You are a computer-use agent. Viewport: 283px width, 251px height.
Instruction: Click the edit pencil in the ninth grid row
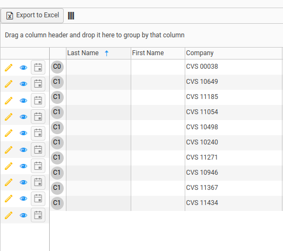click(x=9, y=199)
